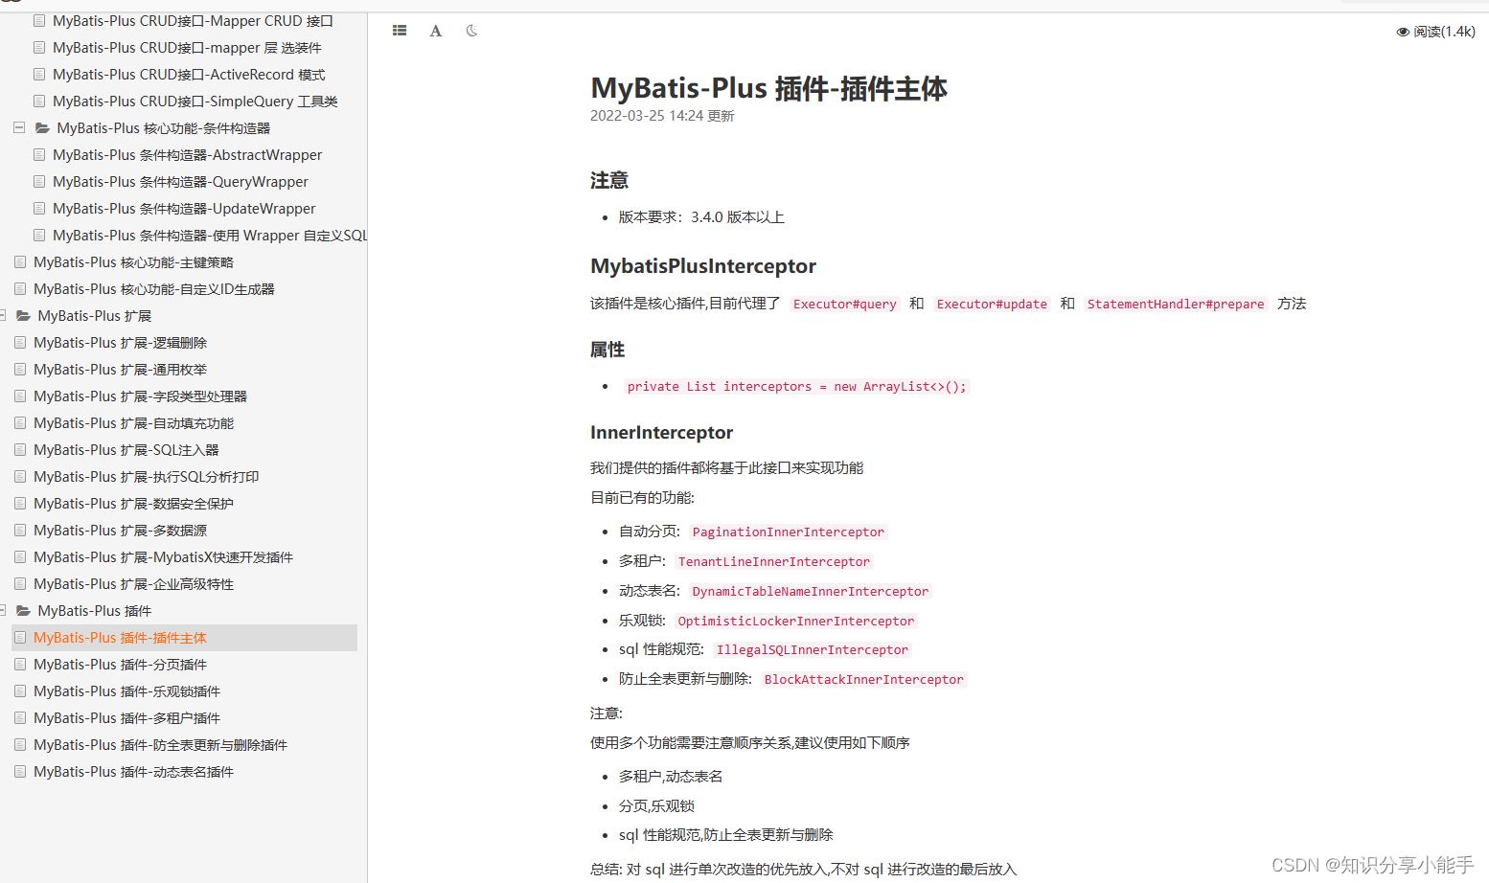Open 条件构造器-QueryWrapper chapter
Image resolution: width=1489 pixels, height=883 pixels.
tap(180, 181)
